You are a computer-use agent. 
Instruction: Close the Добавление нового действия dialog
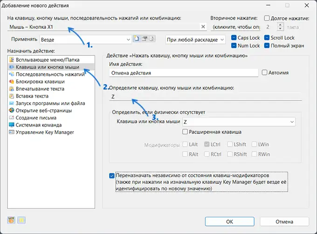[x=307, y=6]
